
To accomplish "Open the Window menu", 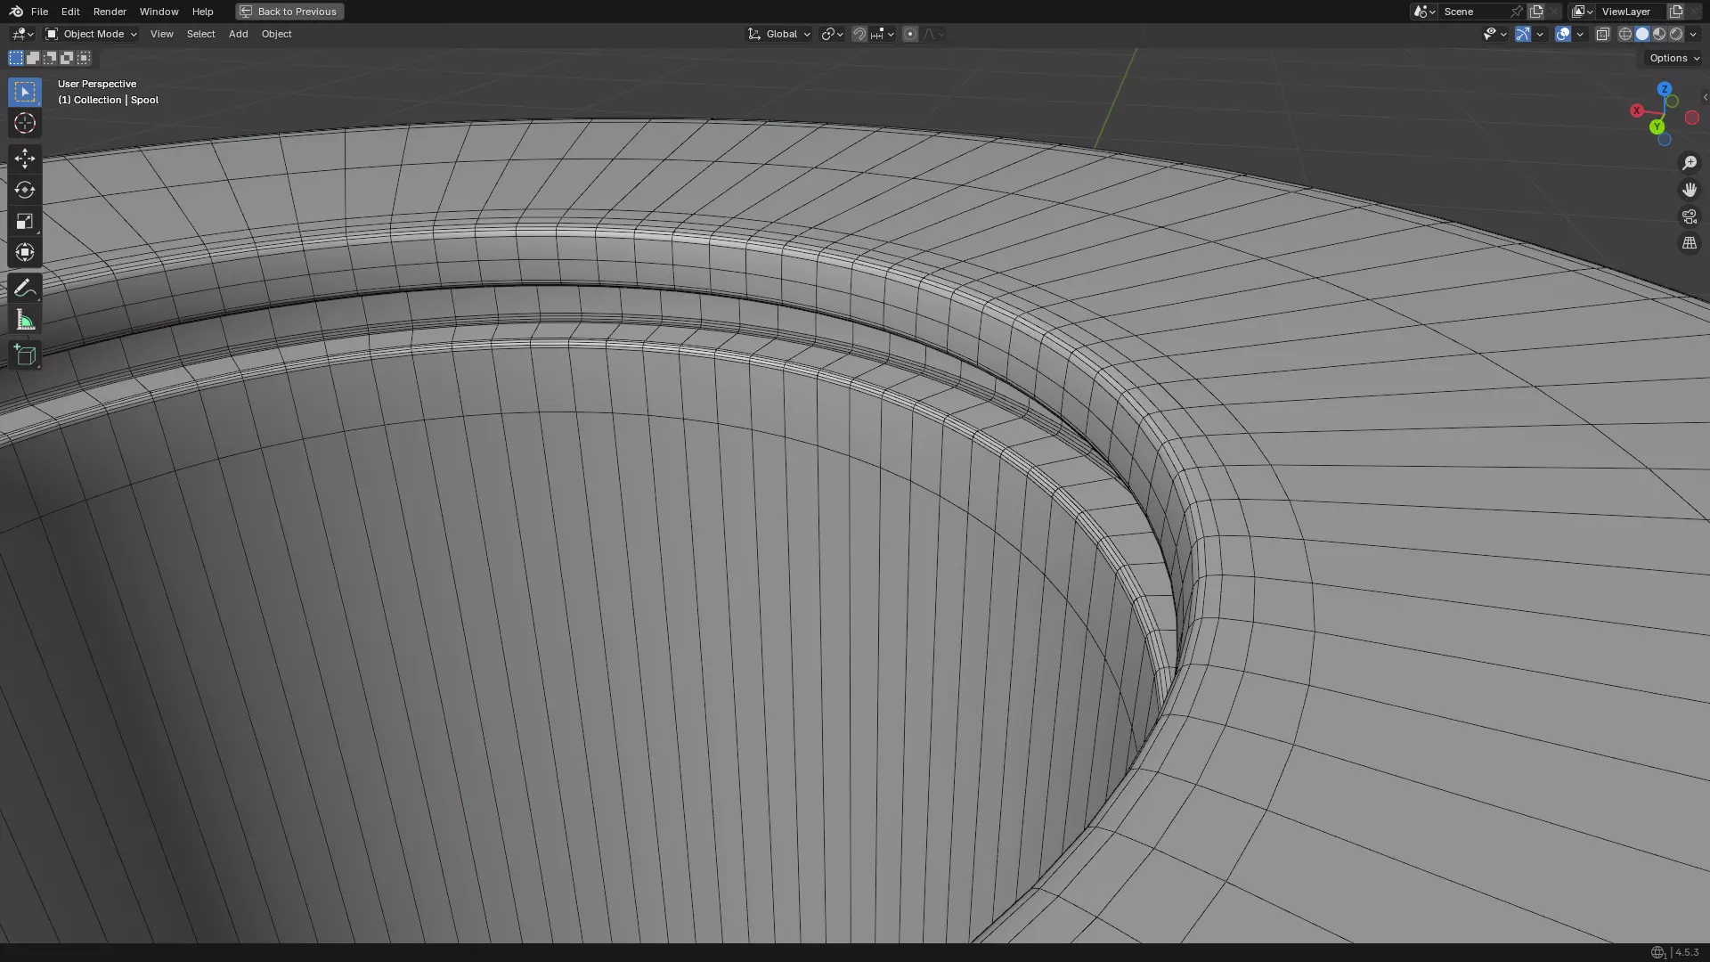I will coord(159,12).
